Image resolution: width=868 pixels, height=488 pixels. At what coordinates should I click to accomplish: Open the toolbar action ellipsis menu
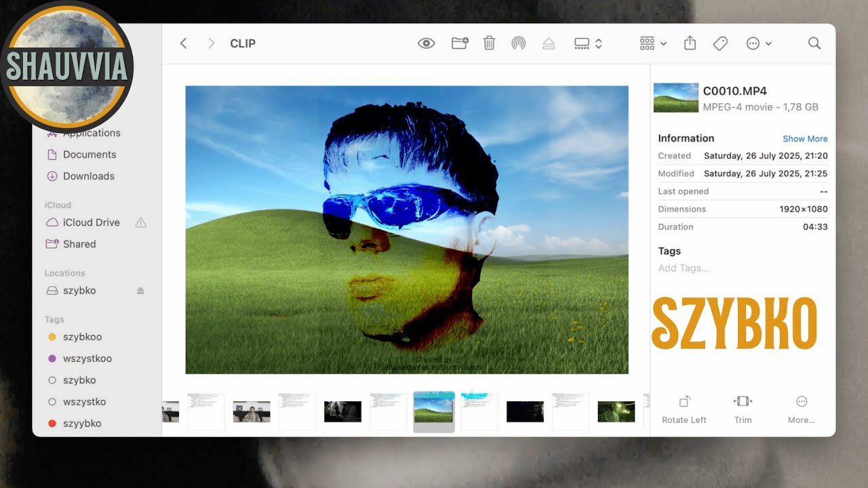(x=759, y=43)
